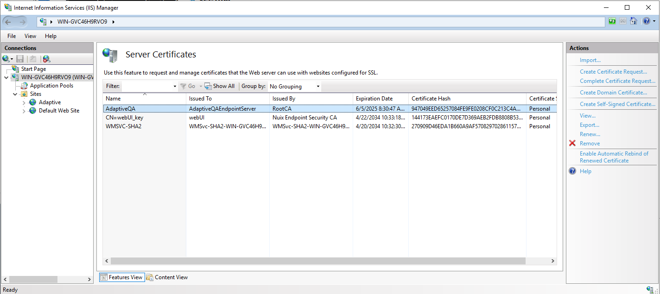Image resolution: width=660 pixels, height=294 pixels.
Task: Click the RootCA issuer cell
Action: (x=281, y=109)
